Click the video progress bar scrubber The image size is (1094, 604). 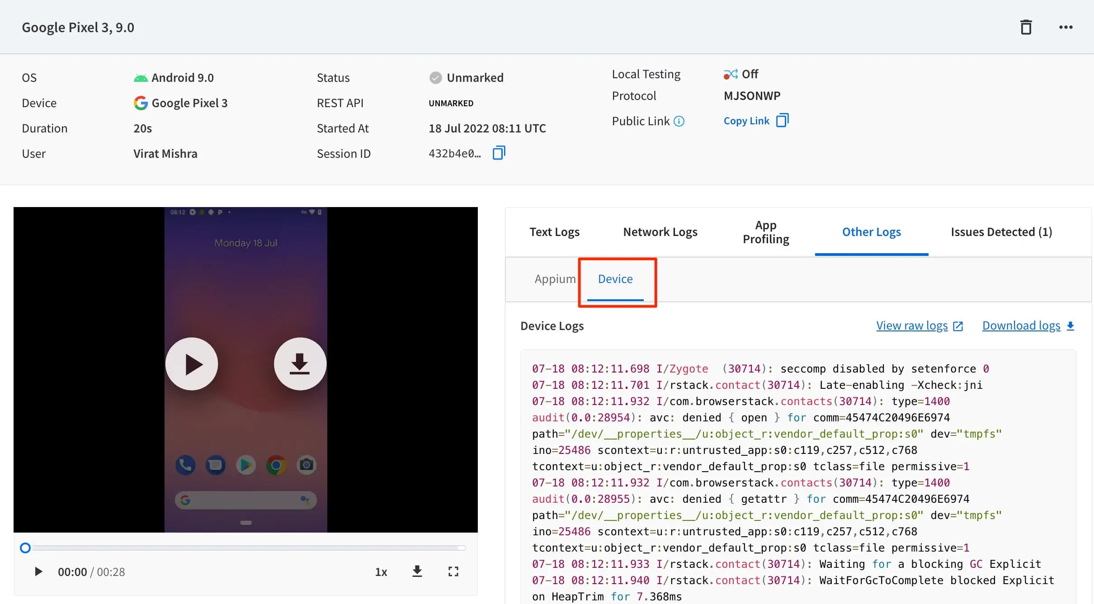pyautogui.click(x=25, y=548)
